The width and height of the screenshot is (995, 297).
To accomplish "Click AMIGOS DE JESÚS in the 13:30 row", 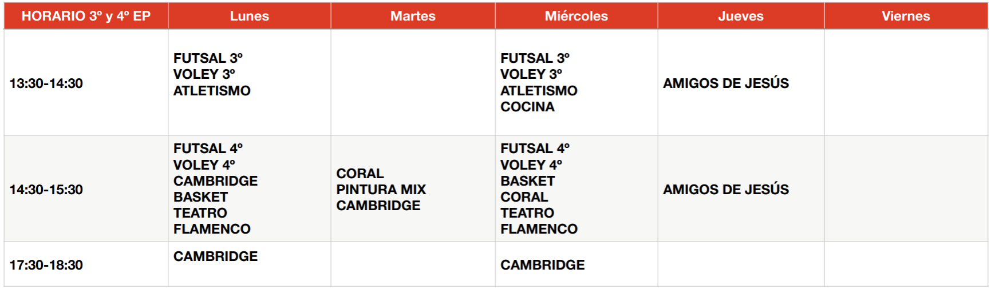I will (726, 83).
